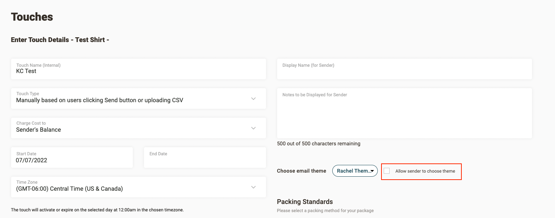Image resolution: width=555 pixels, height=218 pixels.
Task: Enable the Allow sender to choose theme checkbox
Action: click(387, 171)
